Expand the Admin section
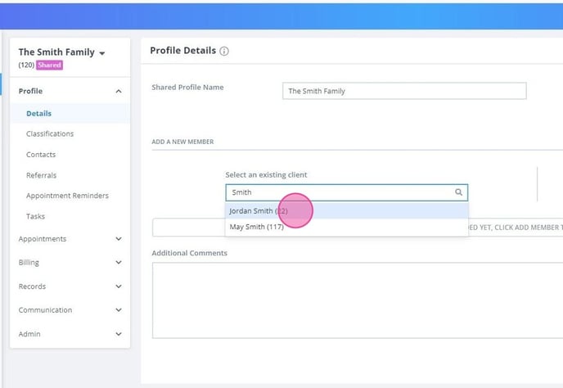The width and height of the screenshot is (563, 388). 70,334
